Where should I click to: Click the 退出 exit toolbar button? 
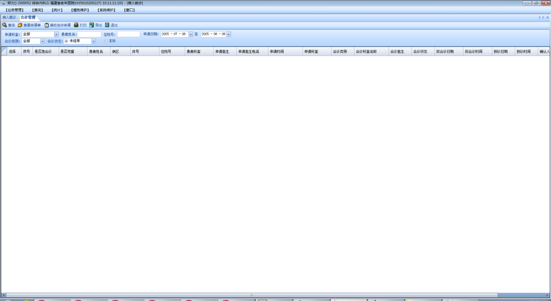coord(111,25)
